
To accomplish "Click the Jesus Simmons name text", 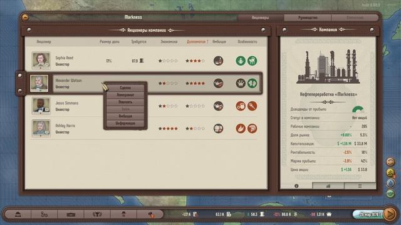I will (x=67, y=103).
